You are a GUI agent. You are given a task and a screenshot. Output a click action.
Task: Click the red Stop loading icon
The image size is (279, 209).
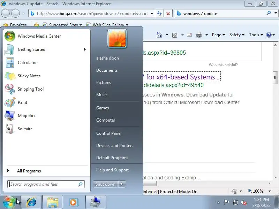pyautogui.click(x=168, y=14)
